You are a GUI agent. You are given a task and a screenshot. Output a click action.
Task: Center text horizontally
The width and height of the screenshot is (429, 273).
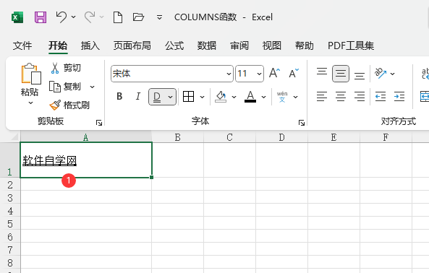click(x=341, y=96)
